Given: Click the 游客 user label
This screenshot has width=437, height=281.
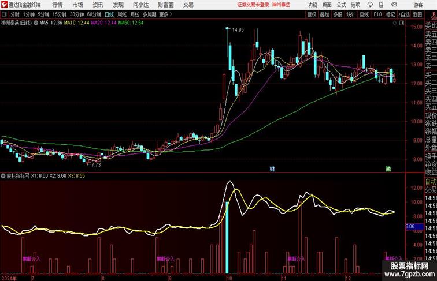Looking at the screenshot, I should coord(418,5).
